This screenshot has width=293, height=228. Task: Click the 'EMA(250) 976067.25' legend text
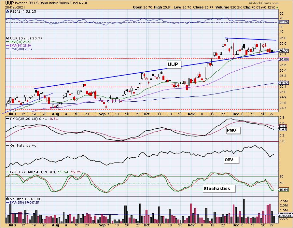24,202
